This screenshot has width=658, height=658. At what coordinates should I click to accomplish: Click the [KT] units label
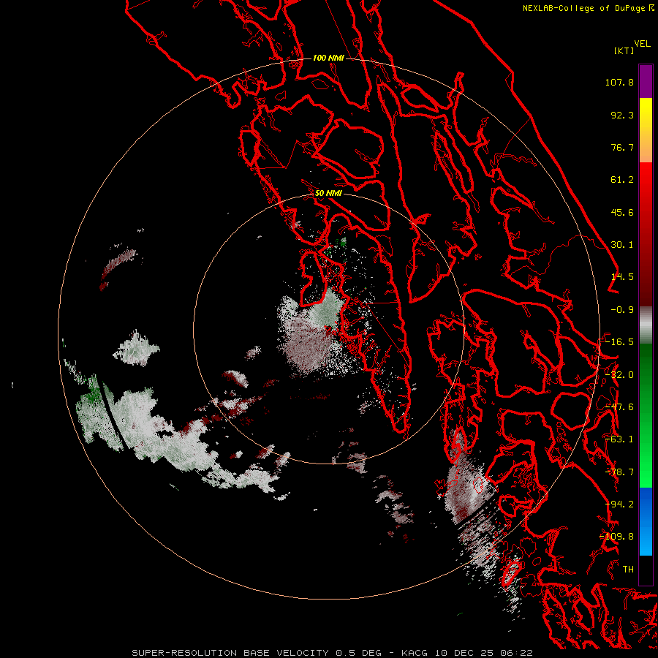pyautogui.click(x=624, y=50)
